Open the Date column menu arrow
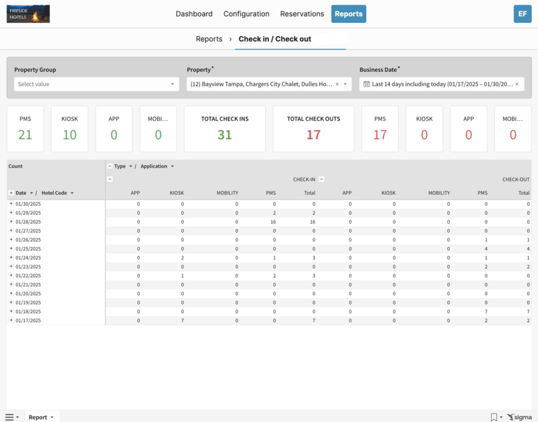 (x=31, y=193)
